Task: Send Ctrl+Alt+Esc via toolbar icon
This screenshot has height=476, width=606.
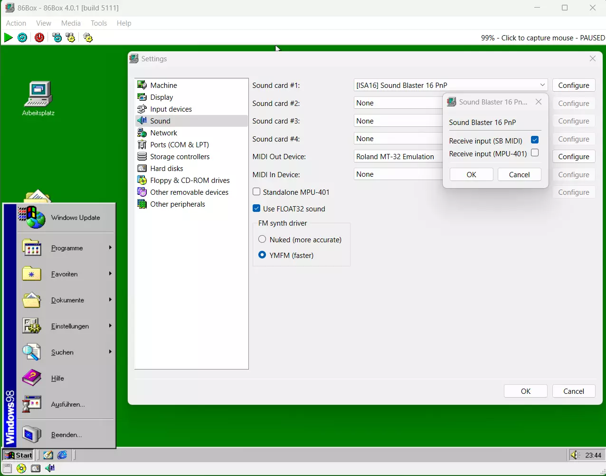Action: [71, 38]
